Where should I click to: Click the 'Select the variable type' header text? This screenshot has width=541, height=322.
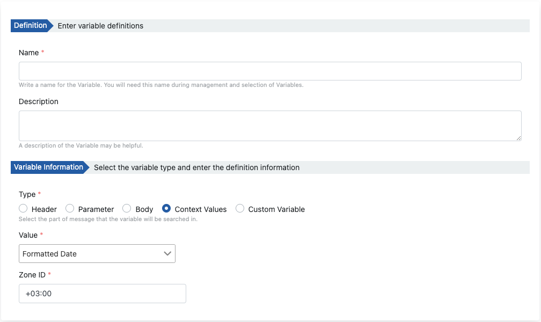click(x=196, y=167)
